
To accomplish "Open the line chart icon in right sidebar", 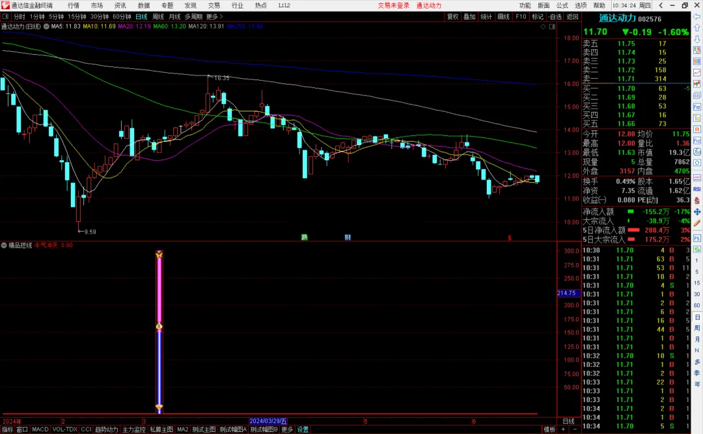I will pyautogui.click(x=696, y=72).
